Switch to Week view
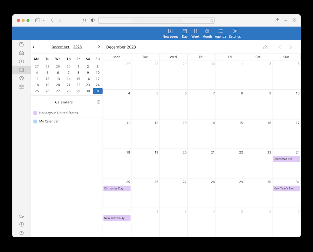 click(195, 34)
